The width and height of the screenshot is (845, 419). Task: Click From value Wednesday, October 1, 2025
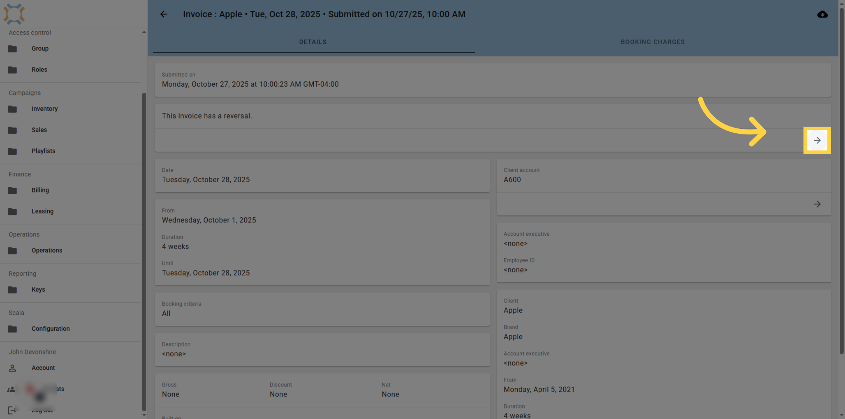point(209,220)
